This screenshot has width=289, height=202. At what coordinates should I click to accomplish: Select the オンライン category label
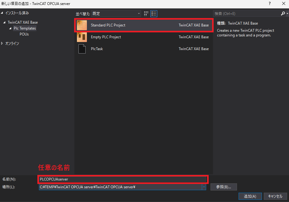12,44
